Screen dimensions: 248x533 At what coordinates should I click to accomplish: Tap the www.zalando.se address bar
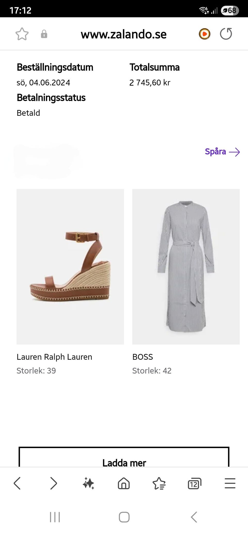(x=123, y=34)
